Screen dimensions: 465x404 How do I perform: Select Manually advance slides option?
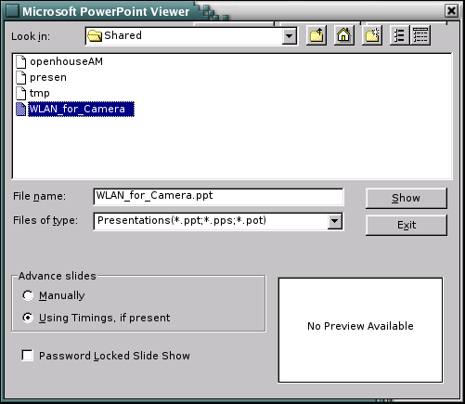28,295
